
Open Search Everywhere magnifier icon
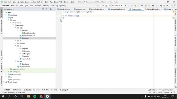tap(172, 5)
